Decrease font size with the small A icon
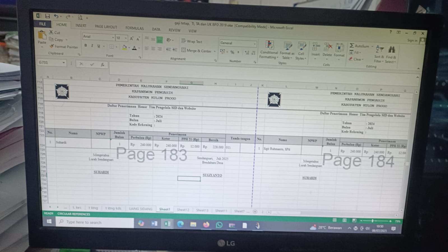Screen dimensions: 448x252 point(138,39)
